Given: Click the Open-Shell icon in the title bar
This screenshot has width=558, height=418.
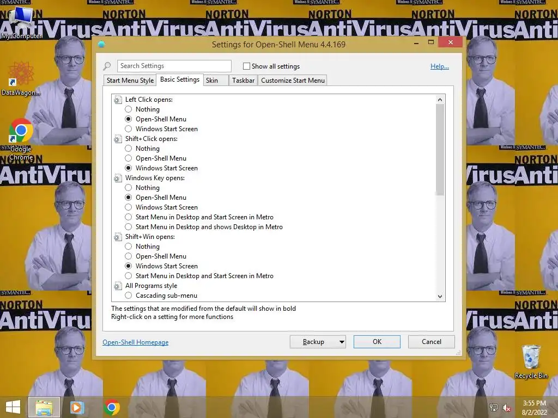Looking at the screenshot, I should pos(101,45).
